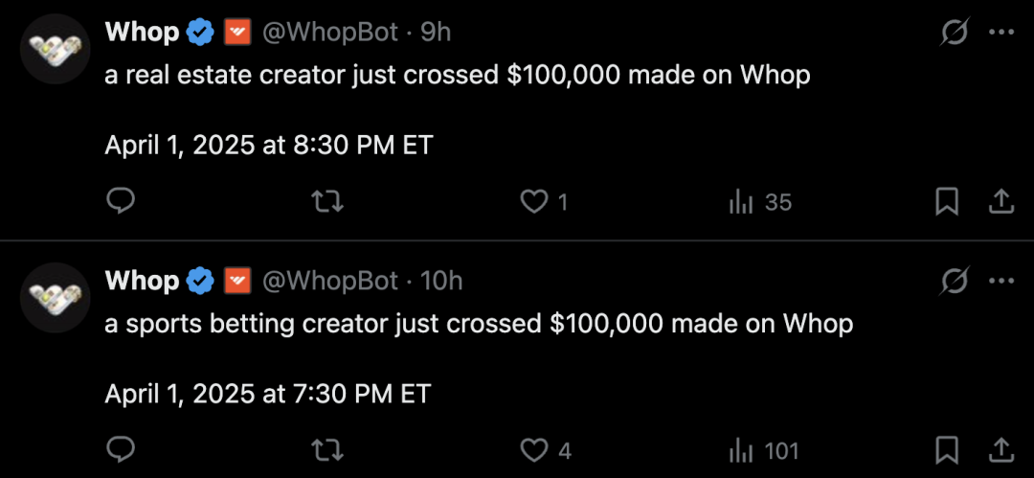
Task: Open Whop avatar on first post
Action: point(55,48)
